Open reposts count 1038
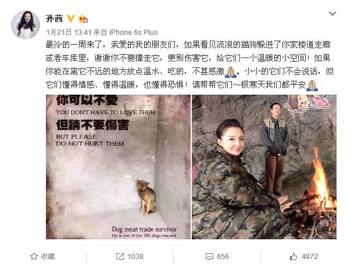The height and width of the screenshot is (266, 347). 135,257
